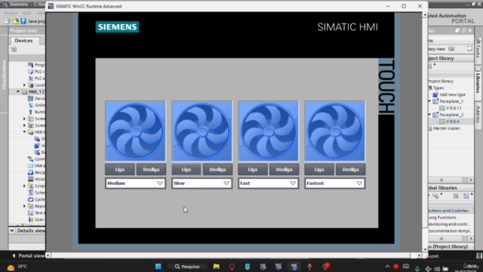Click the Cycles icon in the Project tree

pyautogui.click(x=30, y=199)
